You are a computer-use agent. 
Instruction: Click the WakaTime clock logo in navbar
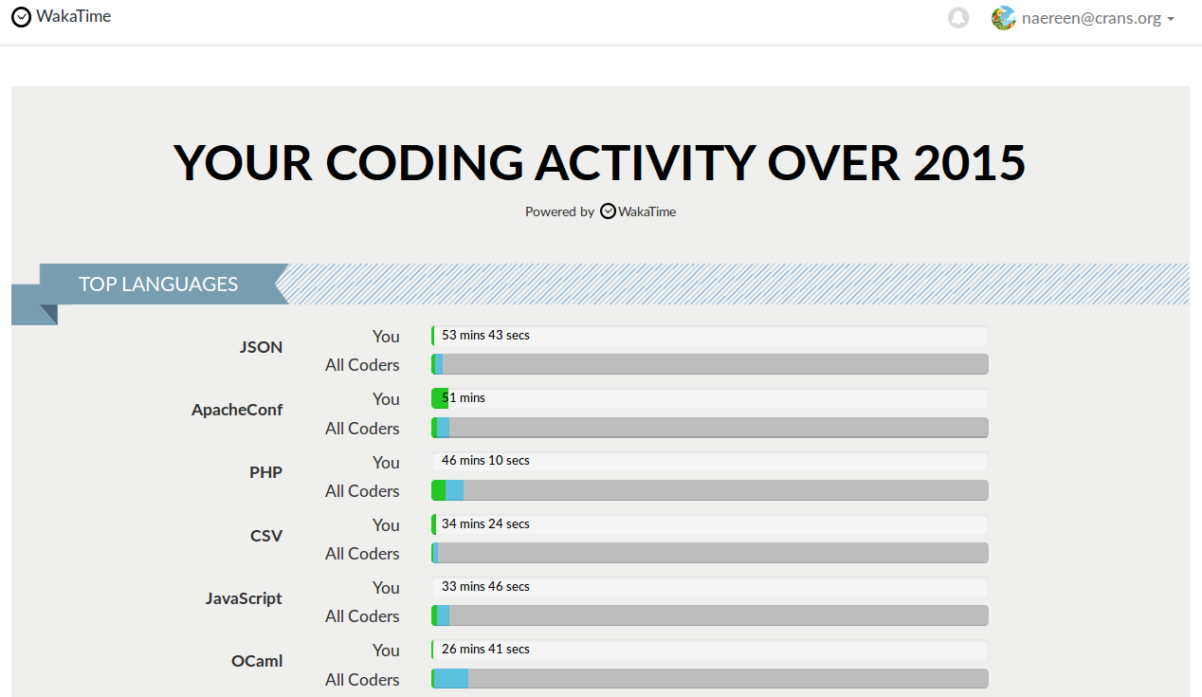pos(21,17)
